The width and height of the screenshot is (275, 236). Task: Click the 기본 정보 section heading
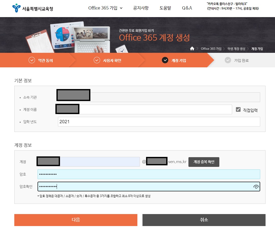point(23,80)
